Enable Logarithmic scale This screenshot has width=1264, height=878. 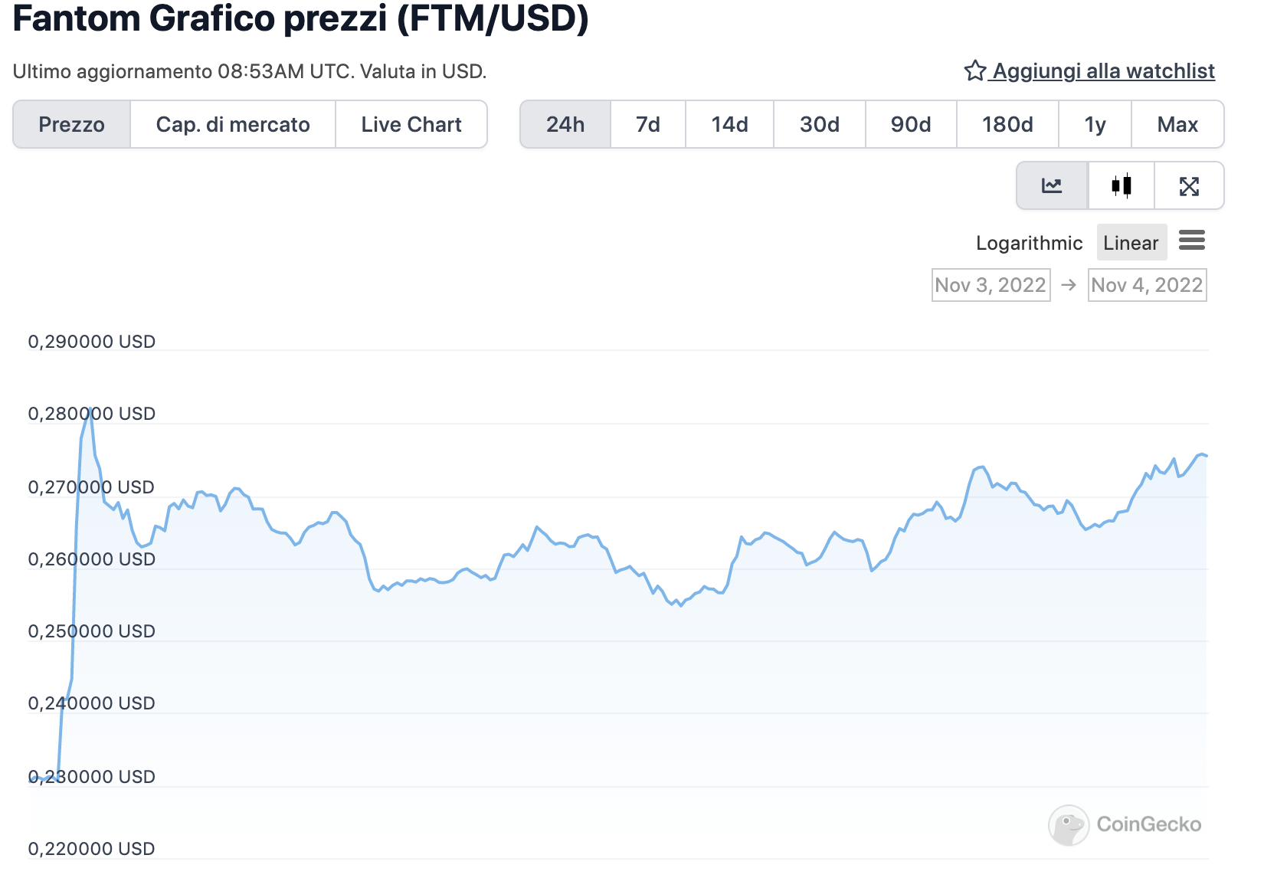pos(1029,243)
